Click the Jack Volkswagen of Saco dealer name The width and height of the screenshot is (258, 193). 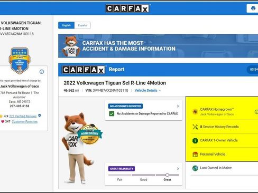20,86
